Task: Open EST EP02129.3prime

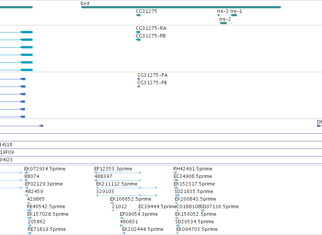Action: (x=44, y=184)
